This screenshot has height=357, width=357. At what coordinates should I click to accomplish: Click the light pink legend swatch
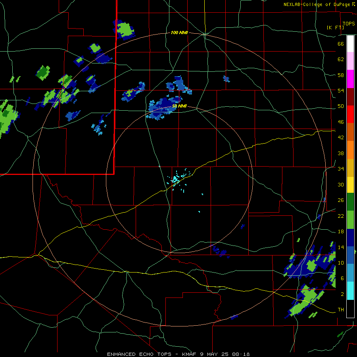coord(350,61)
